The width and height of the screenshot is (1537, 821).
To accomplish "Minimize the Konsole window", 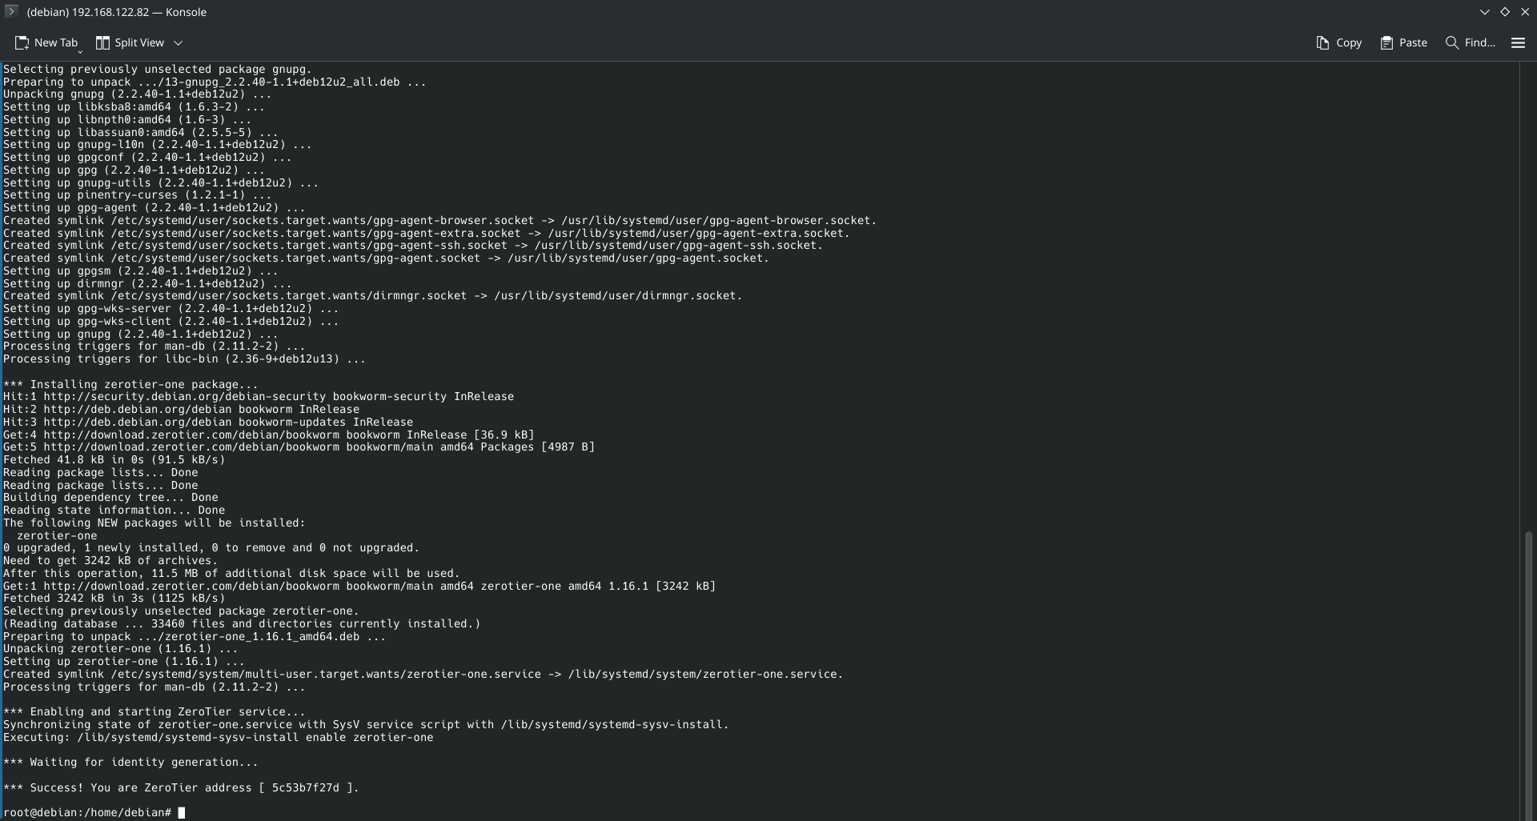I will (1485, 12).
